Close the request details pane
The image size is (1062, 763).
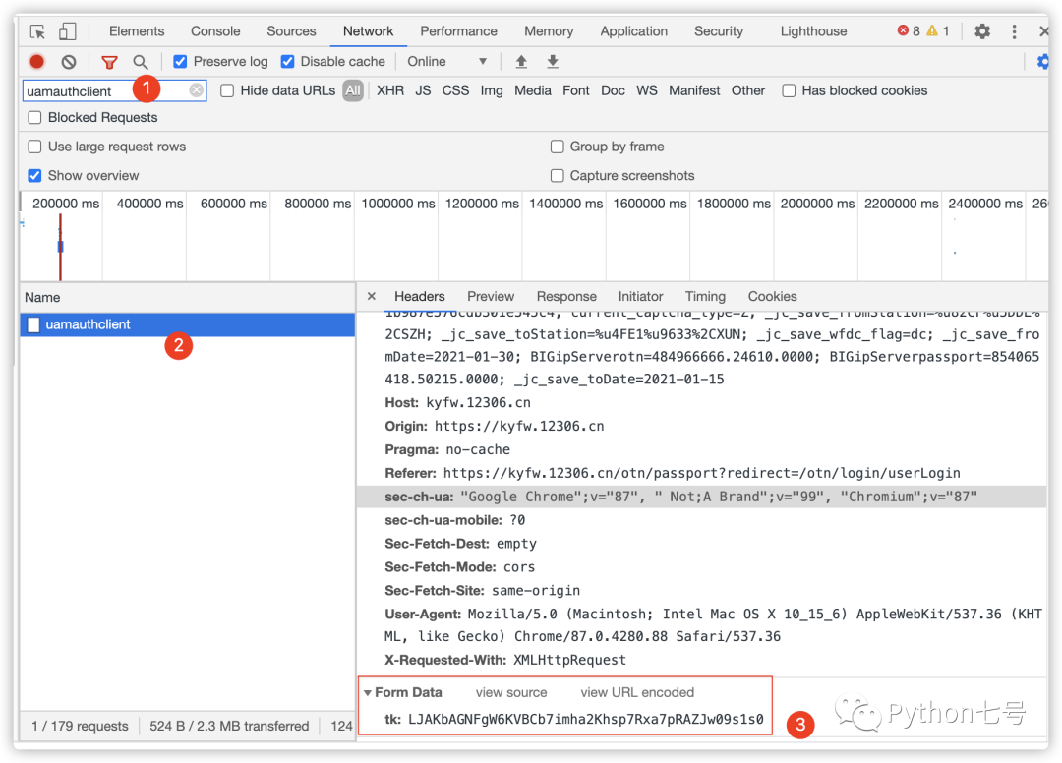pyautogui.click(x=371, y=296)
